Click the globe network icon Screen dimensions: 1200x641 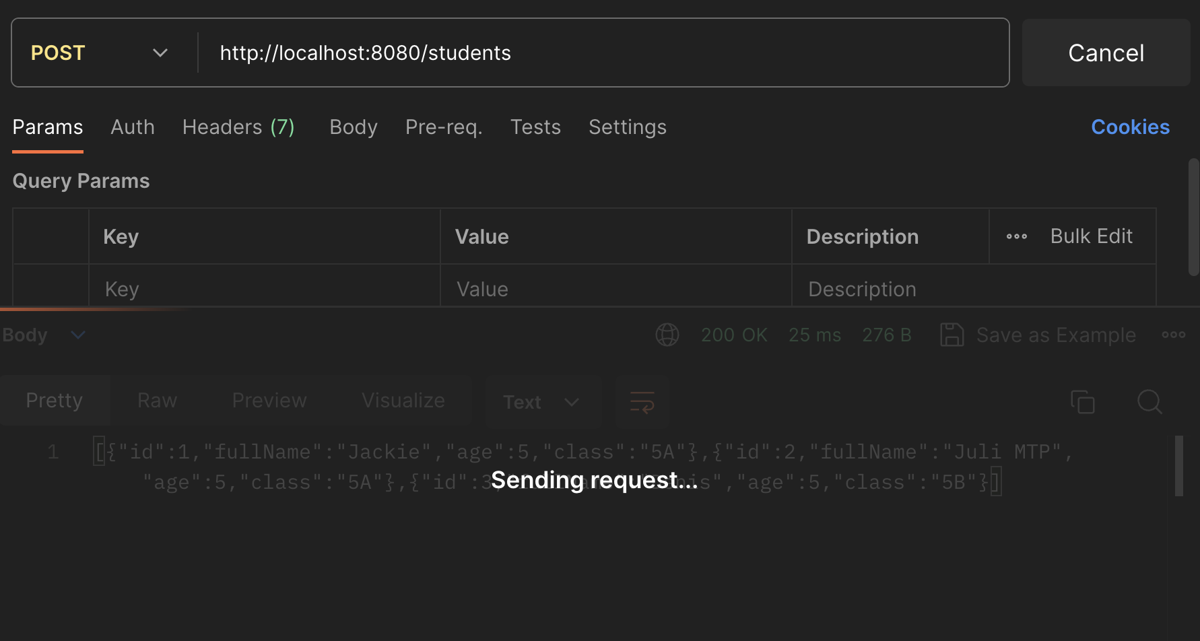click(x=667, y=335)
